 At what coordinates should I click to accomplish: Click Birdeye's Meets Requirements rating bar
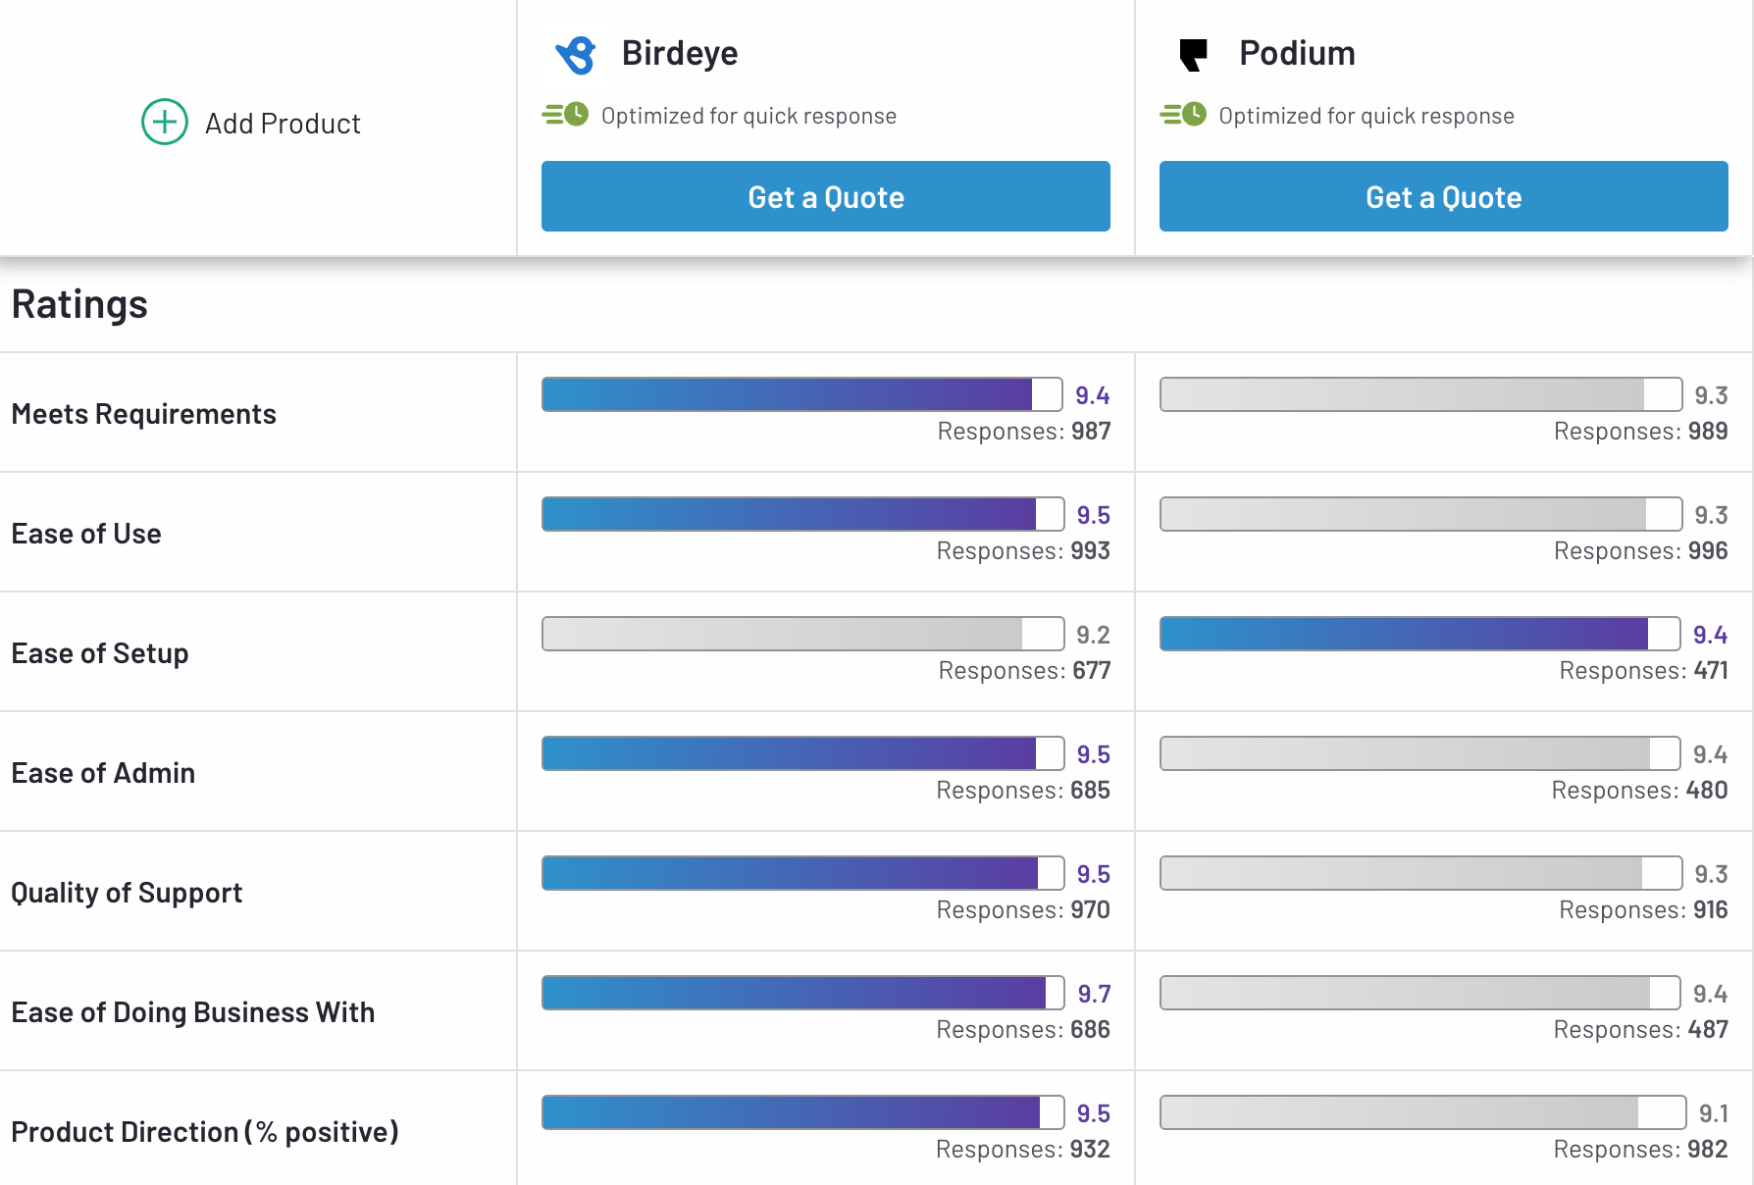(x=801, y=394)
